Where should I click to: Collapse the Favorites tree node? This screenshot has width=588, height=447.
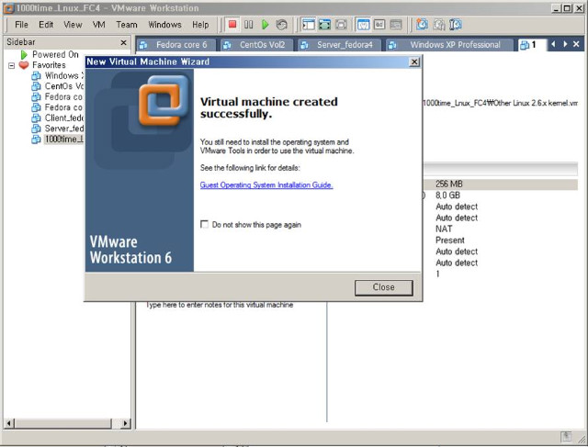(x=12, y=65)
